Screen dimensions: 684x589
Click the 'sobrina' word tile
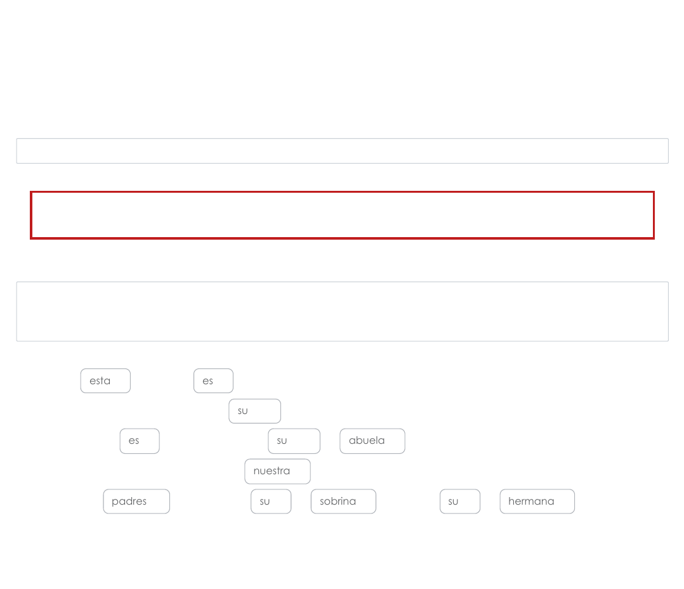tap(343, 502)
